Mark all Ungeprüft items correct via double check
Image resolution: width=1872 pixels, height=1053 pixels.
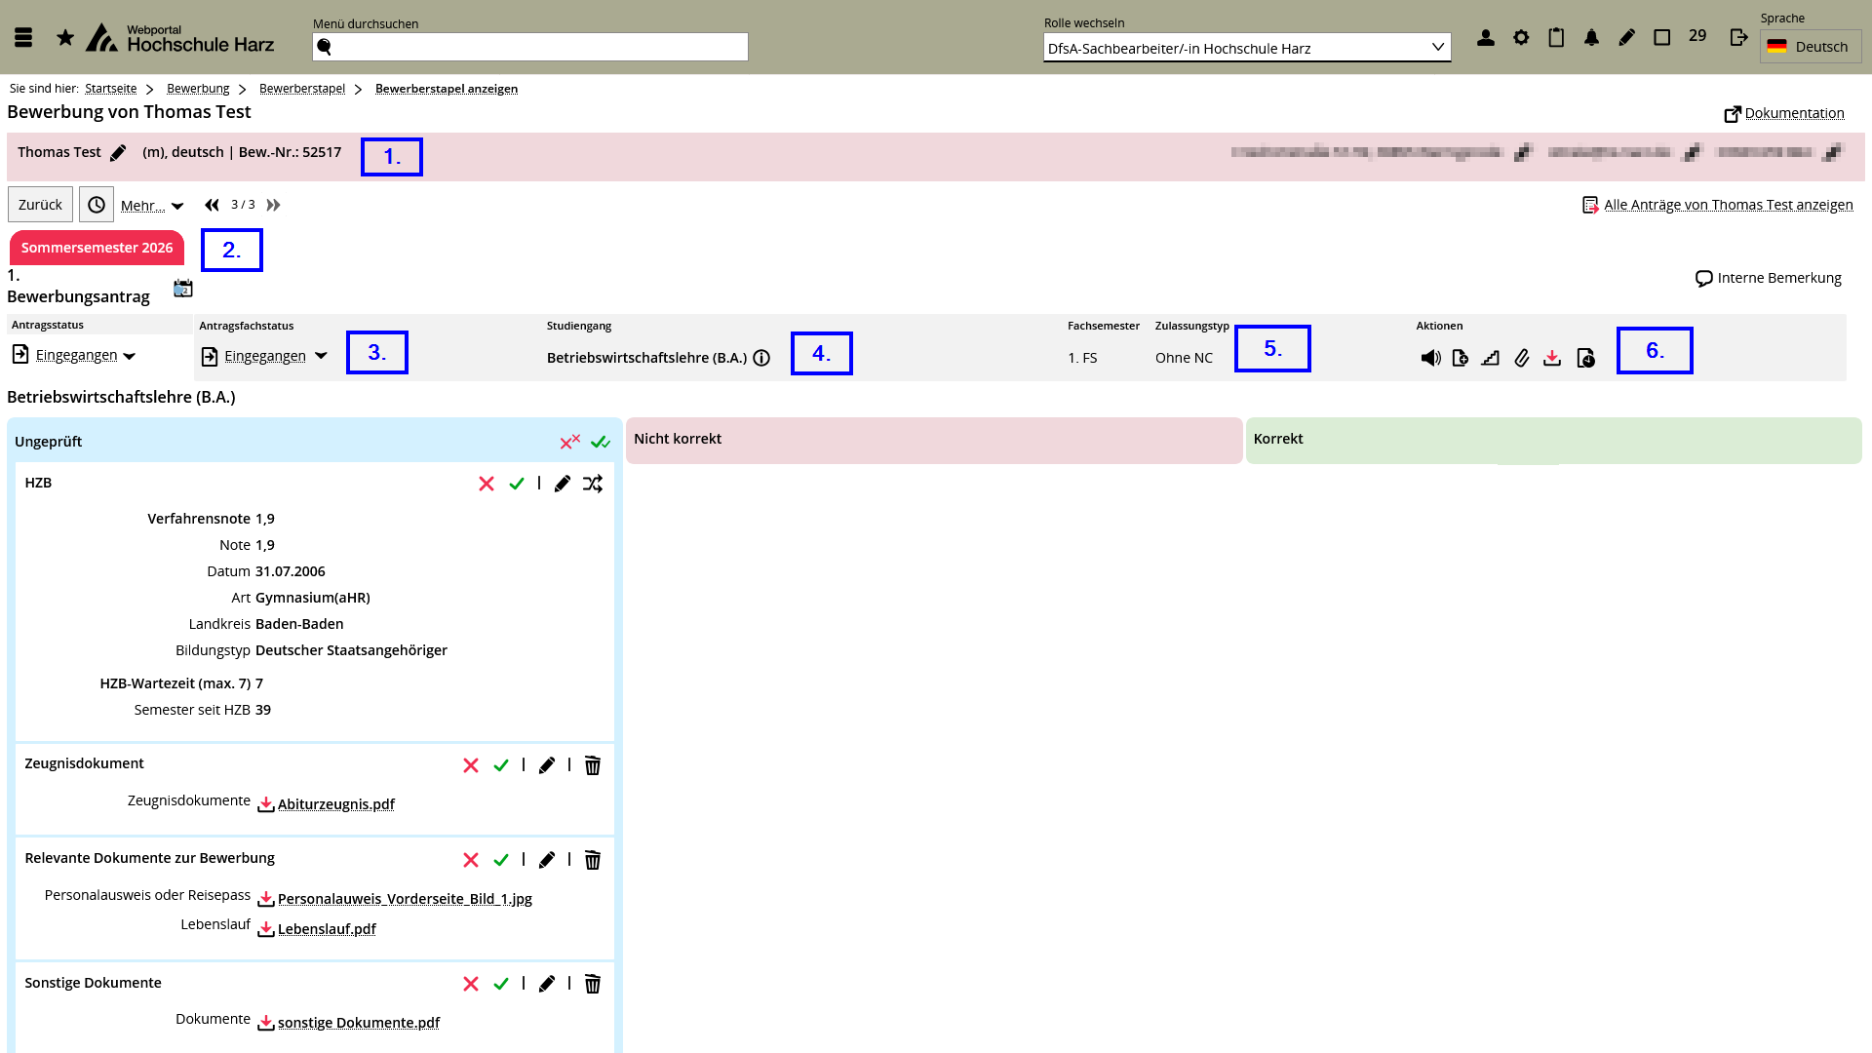pos(601,442)
